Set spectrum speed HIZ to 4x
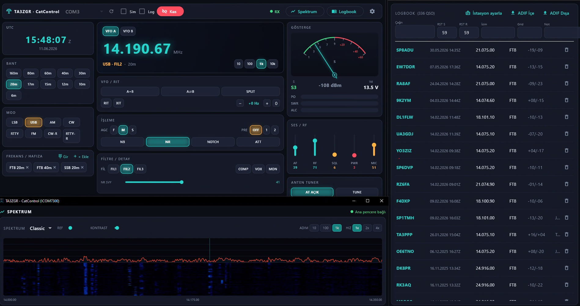 pyautogui.click(x=377, y=228)
